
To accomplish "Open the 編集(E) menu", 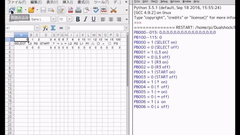I will tap(36, 2).
